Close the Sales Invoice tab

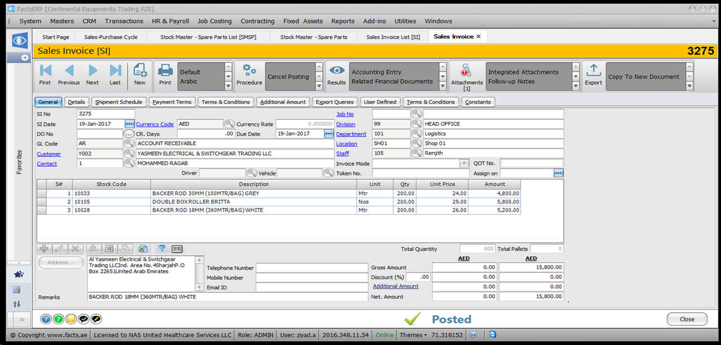478,37
